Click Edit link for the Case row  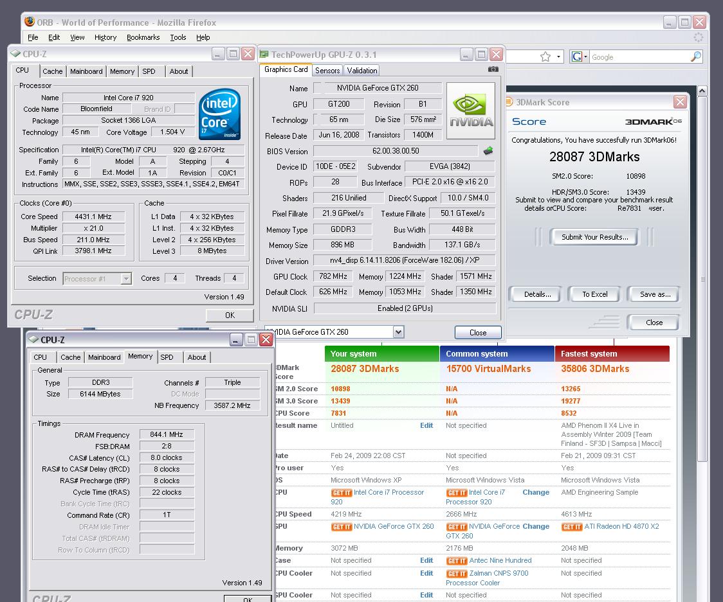(x=426, y=560)
